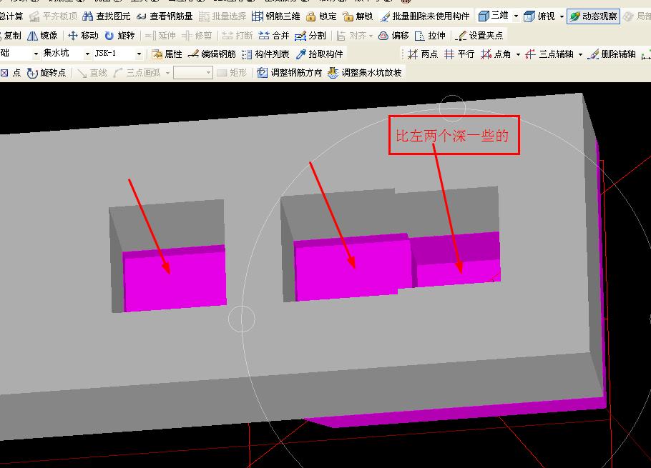Open the 础 category dropdown
The image size is (651, 468).
(x=36, y=54)
